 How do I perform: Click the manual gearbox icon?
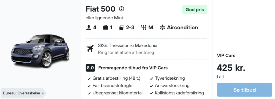tap(143, 27)
